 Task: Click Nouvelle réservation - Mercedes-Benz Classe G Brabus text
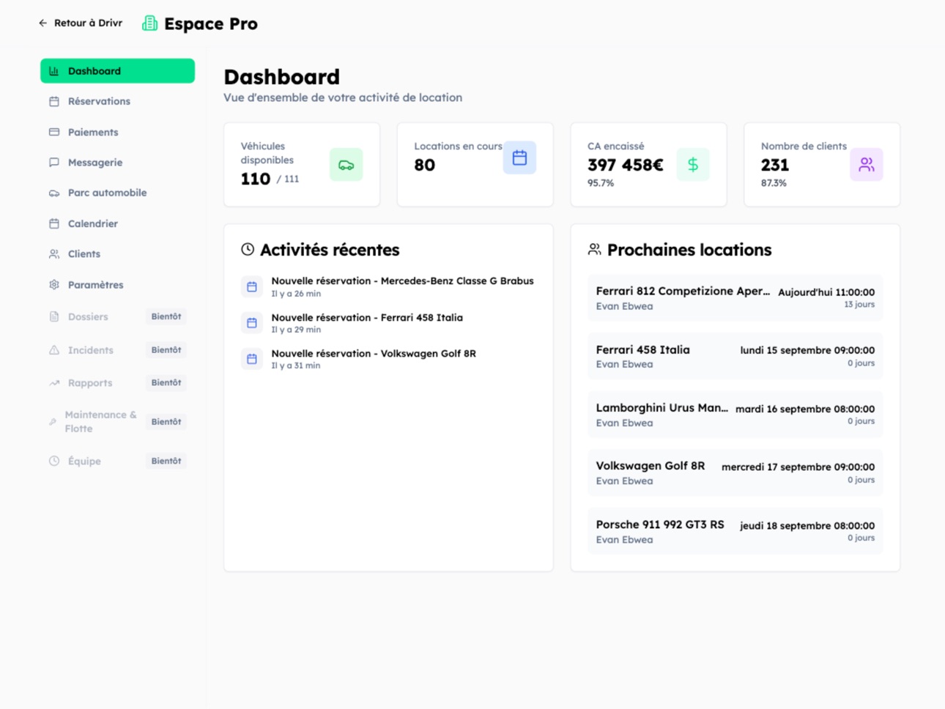tap(402, 281)
